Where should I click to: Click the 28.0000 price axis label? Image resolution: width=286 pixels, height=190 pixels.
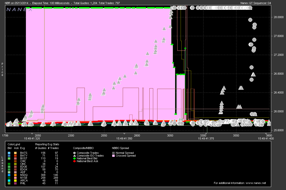[278, 17]
